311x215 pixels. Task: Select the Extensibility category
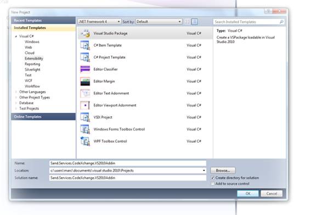(34, 59)
